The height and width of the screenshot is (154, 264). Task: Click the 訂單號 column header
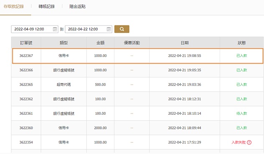26,43
